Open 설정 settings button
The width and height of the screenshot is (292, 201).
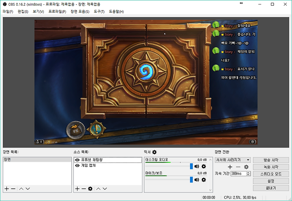click(271, 181)
